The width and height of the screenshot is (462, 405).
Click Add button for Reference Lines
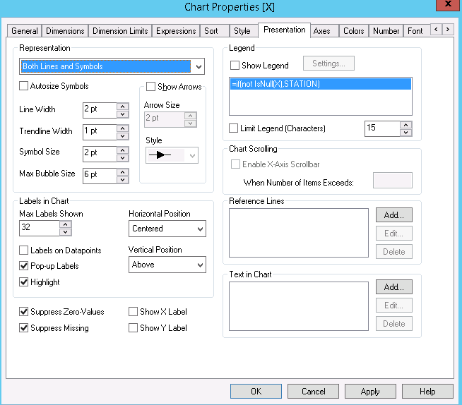(393, 215)
